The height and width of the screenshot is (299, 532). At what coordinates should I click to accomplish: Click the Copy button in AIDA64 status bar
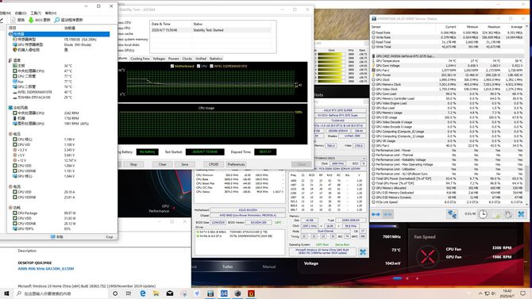pos(110,237)
